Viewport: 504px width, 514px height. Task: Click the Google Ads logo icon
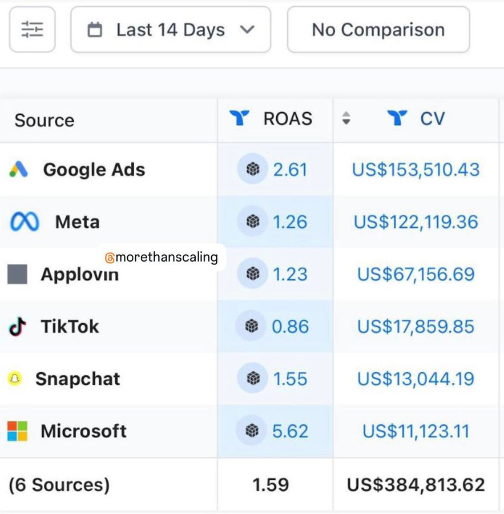pyautogui.click(x=19, y=169)
